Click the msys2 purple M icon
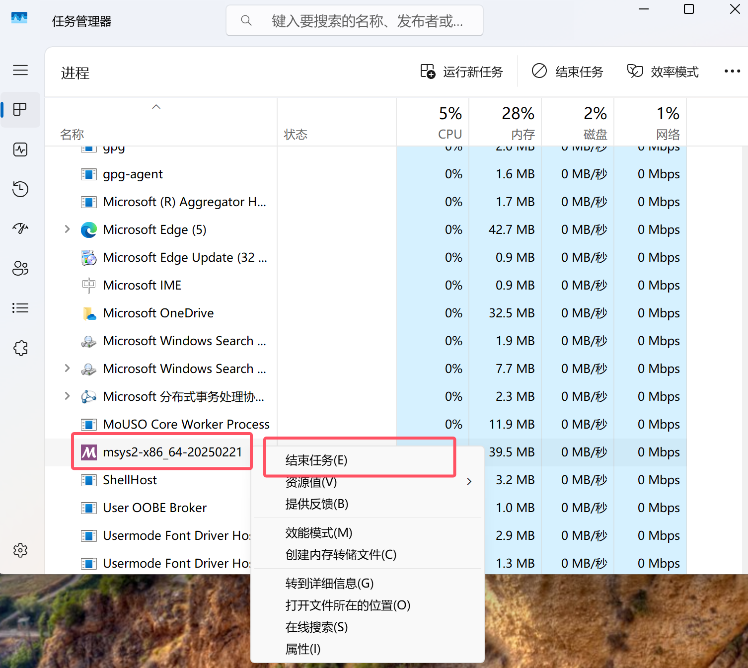Image resolution: width=748 pixels, height=668 pixels. click(89, 452)
